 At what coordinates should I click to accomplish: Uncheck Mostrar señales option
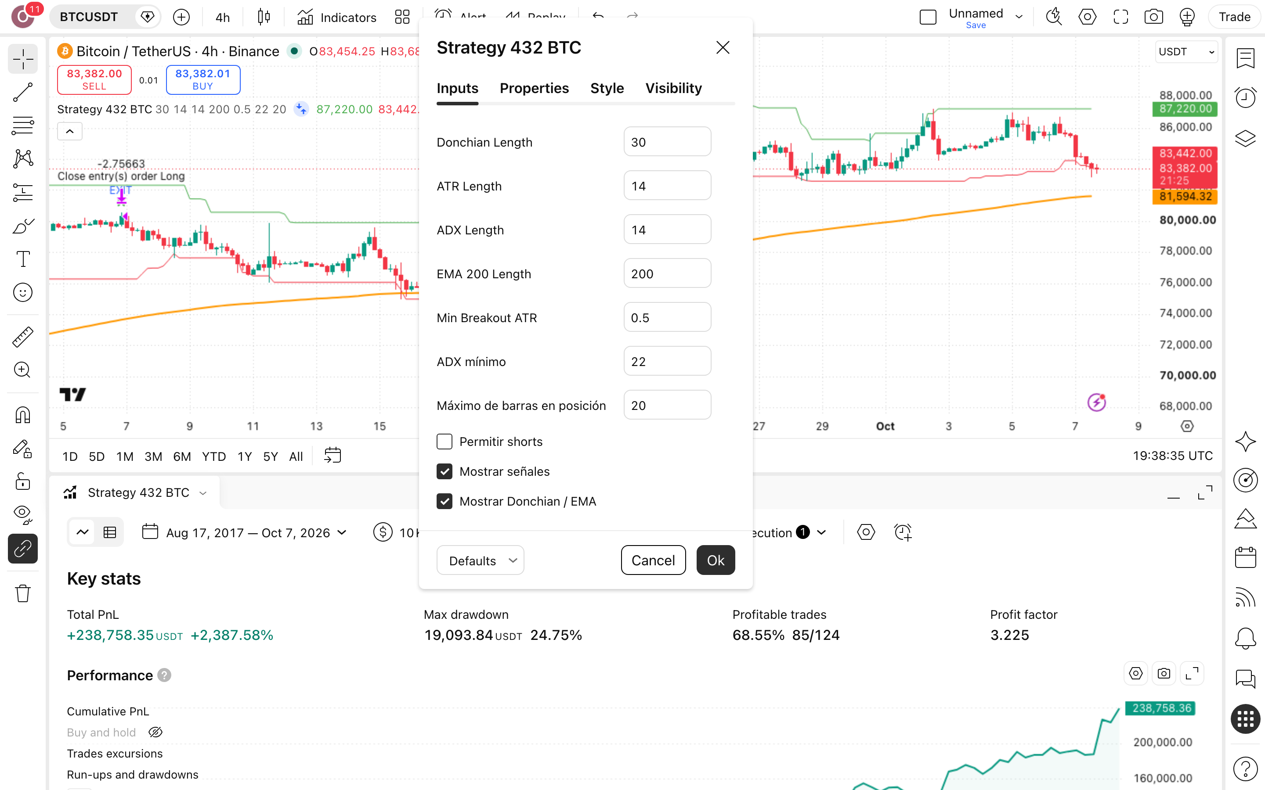pyautogui.click(x=445, y=471)
